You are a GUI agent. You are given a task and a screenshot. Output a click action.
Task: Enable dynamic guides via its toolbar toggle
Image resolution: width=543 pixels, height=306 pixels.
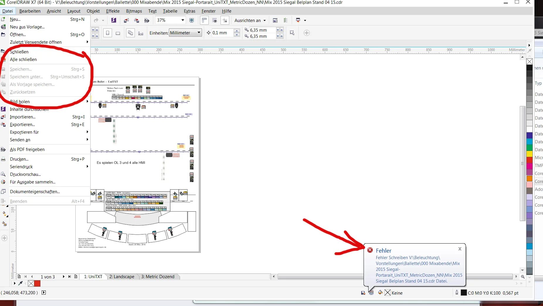[225, 20]
